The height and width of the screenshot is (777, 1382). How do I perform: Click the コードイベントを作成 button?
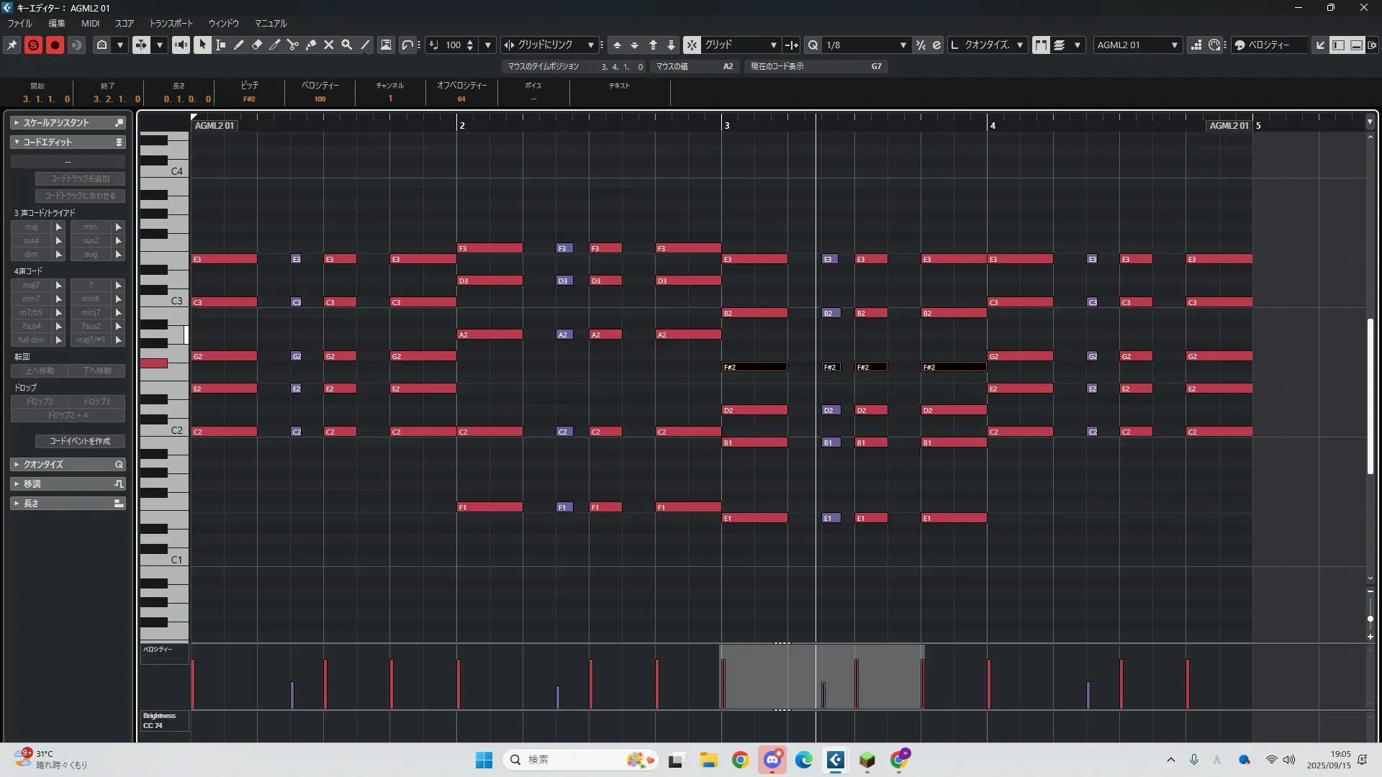(80, 441)
